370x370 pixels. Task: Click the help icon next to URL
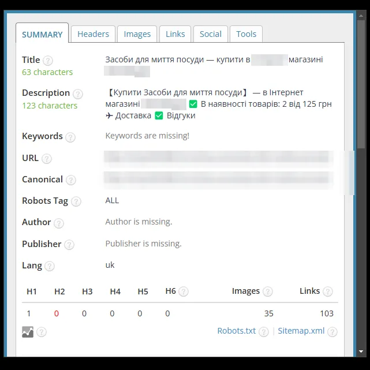point(47,159)
